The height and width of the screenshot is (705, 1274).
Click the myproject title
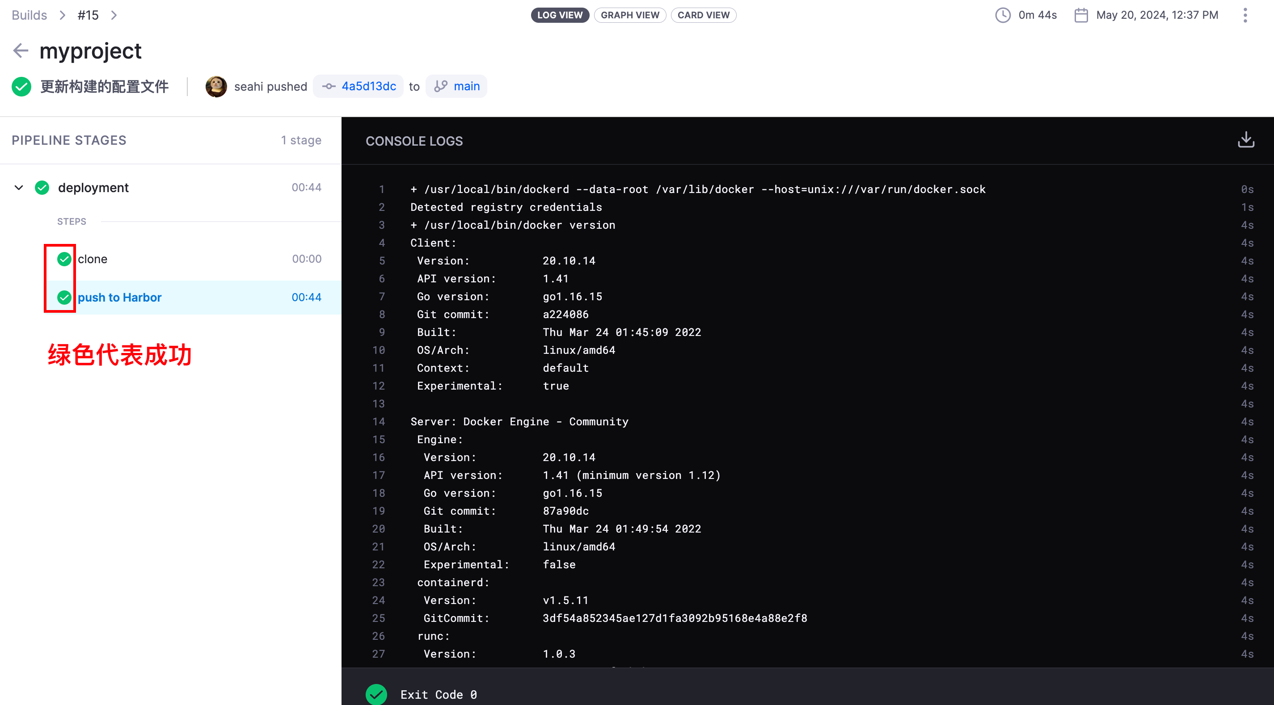point(90,51)
